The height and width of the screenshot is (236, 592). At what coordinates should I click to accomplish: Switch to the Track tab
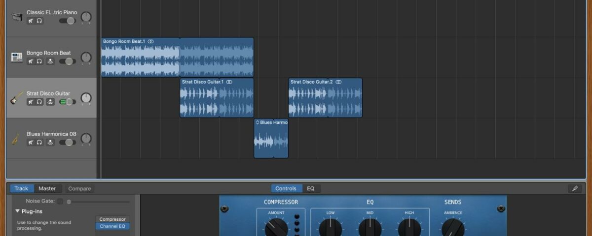click(21, 188)
